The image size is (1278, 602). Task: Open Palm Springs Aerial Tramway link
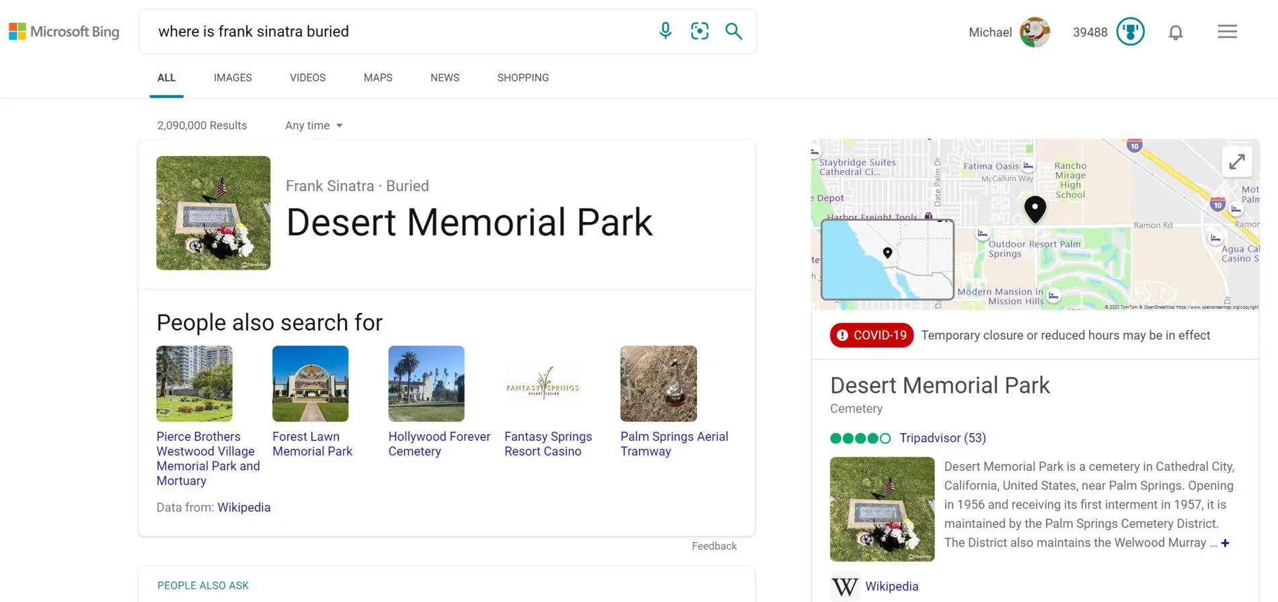point(674,444)
